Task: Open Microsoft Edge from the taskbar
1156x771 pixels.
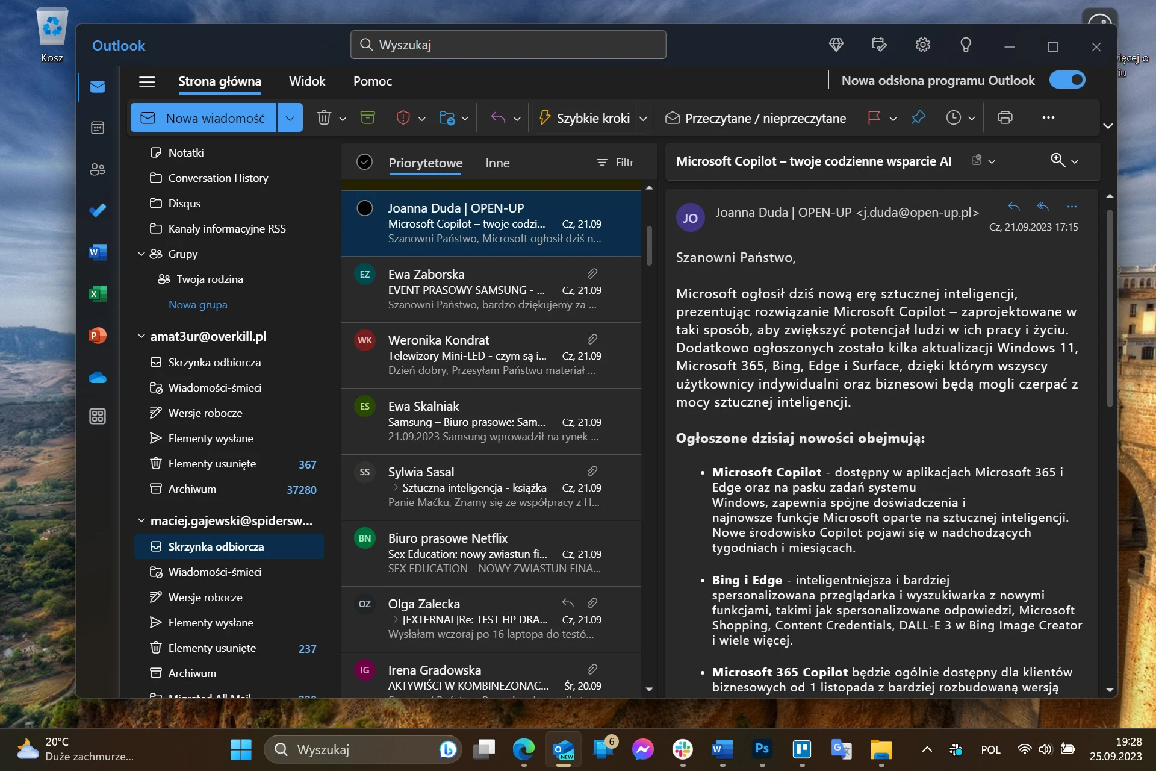Action: [523, 749]
